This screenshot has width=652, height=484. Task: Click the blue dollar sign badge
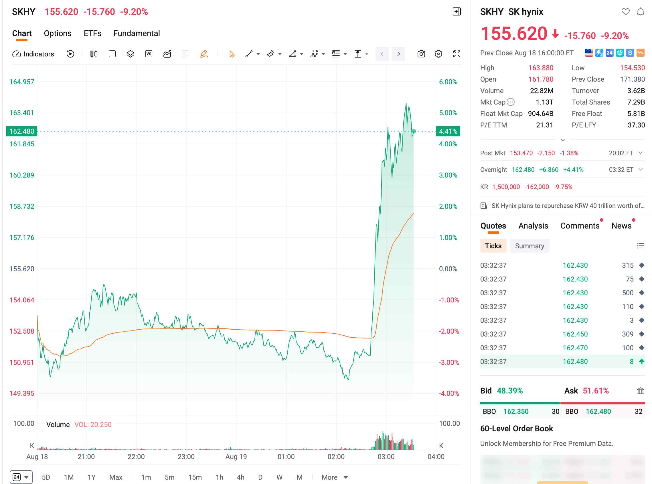630,53
